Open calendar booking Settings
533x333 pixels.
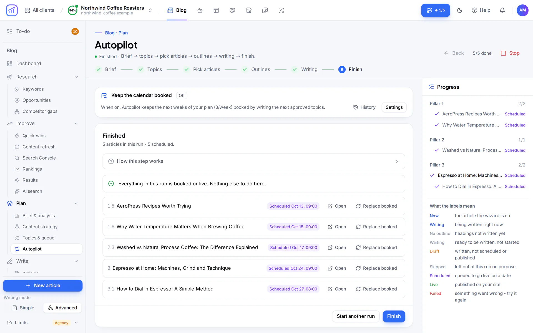394,107
